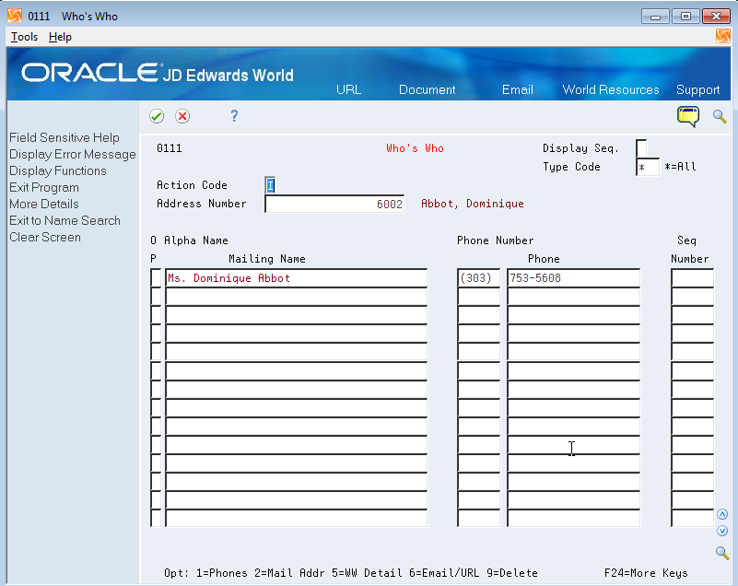Close the Who's Who window
Image resolution: width=738 pixels, height=586 pixels.
pos(716,17)
